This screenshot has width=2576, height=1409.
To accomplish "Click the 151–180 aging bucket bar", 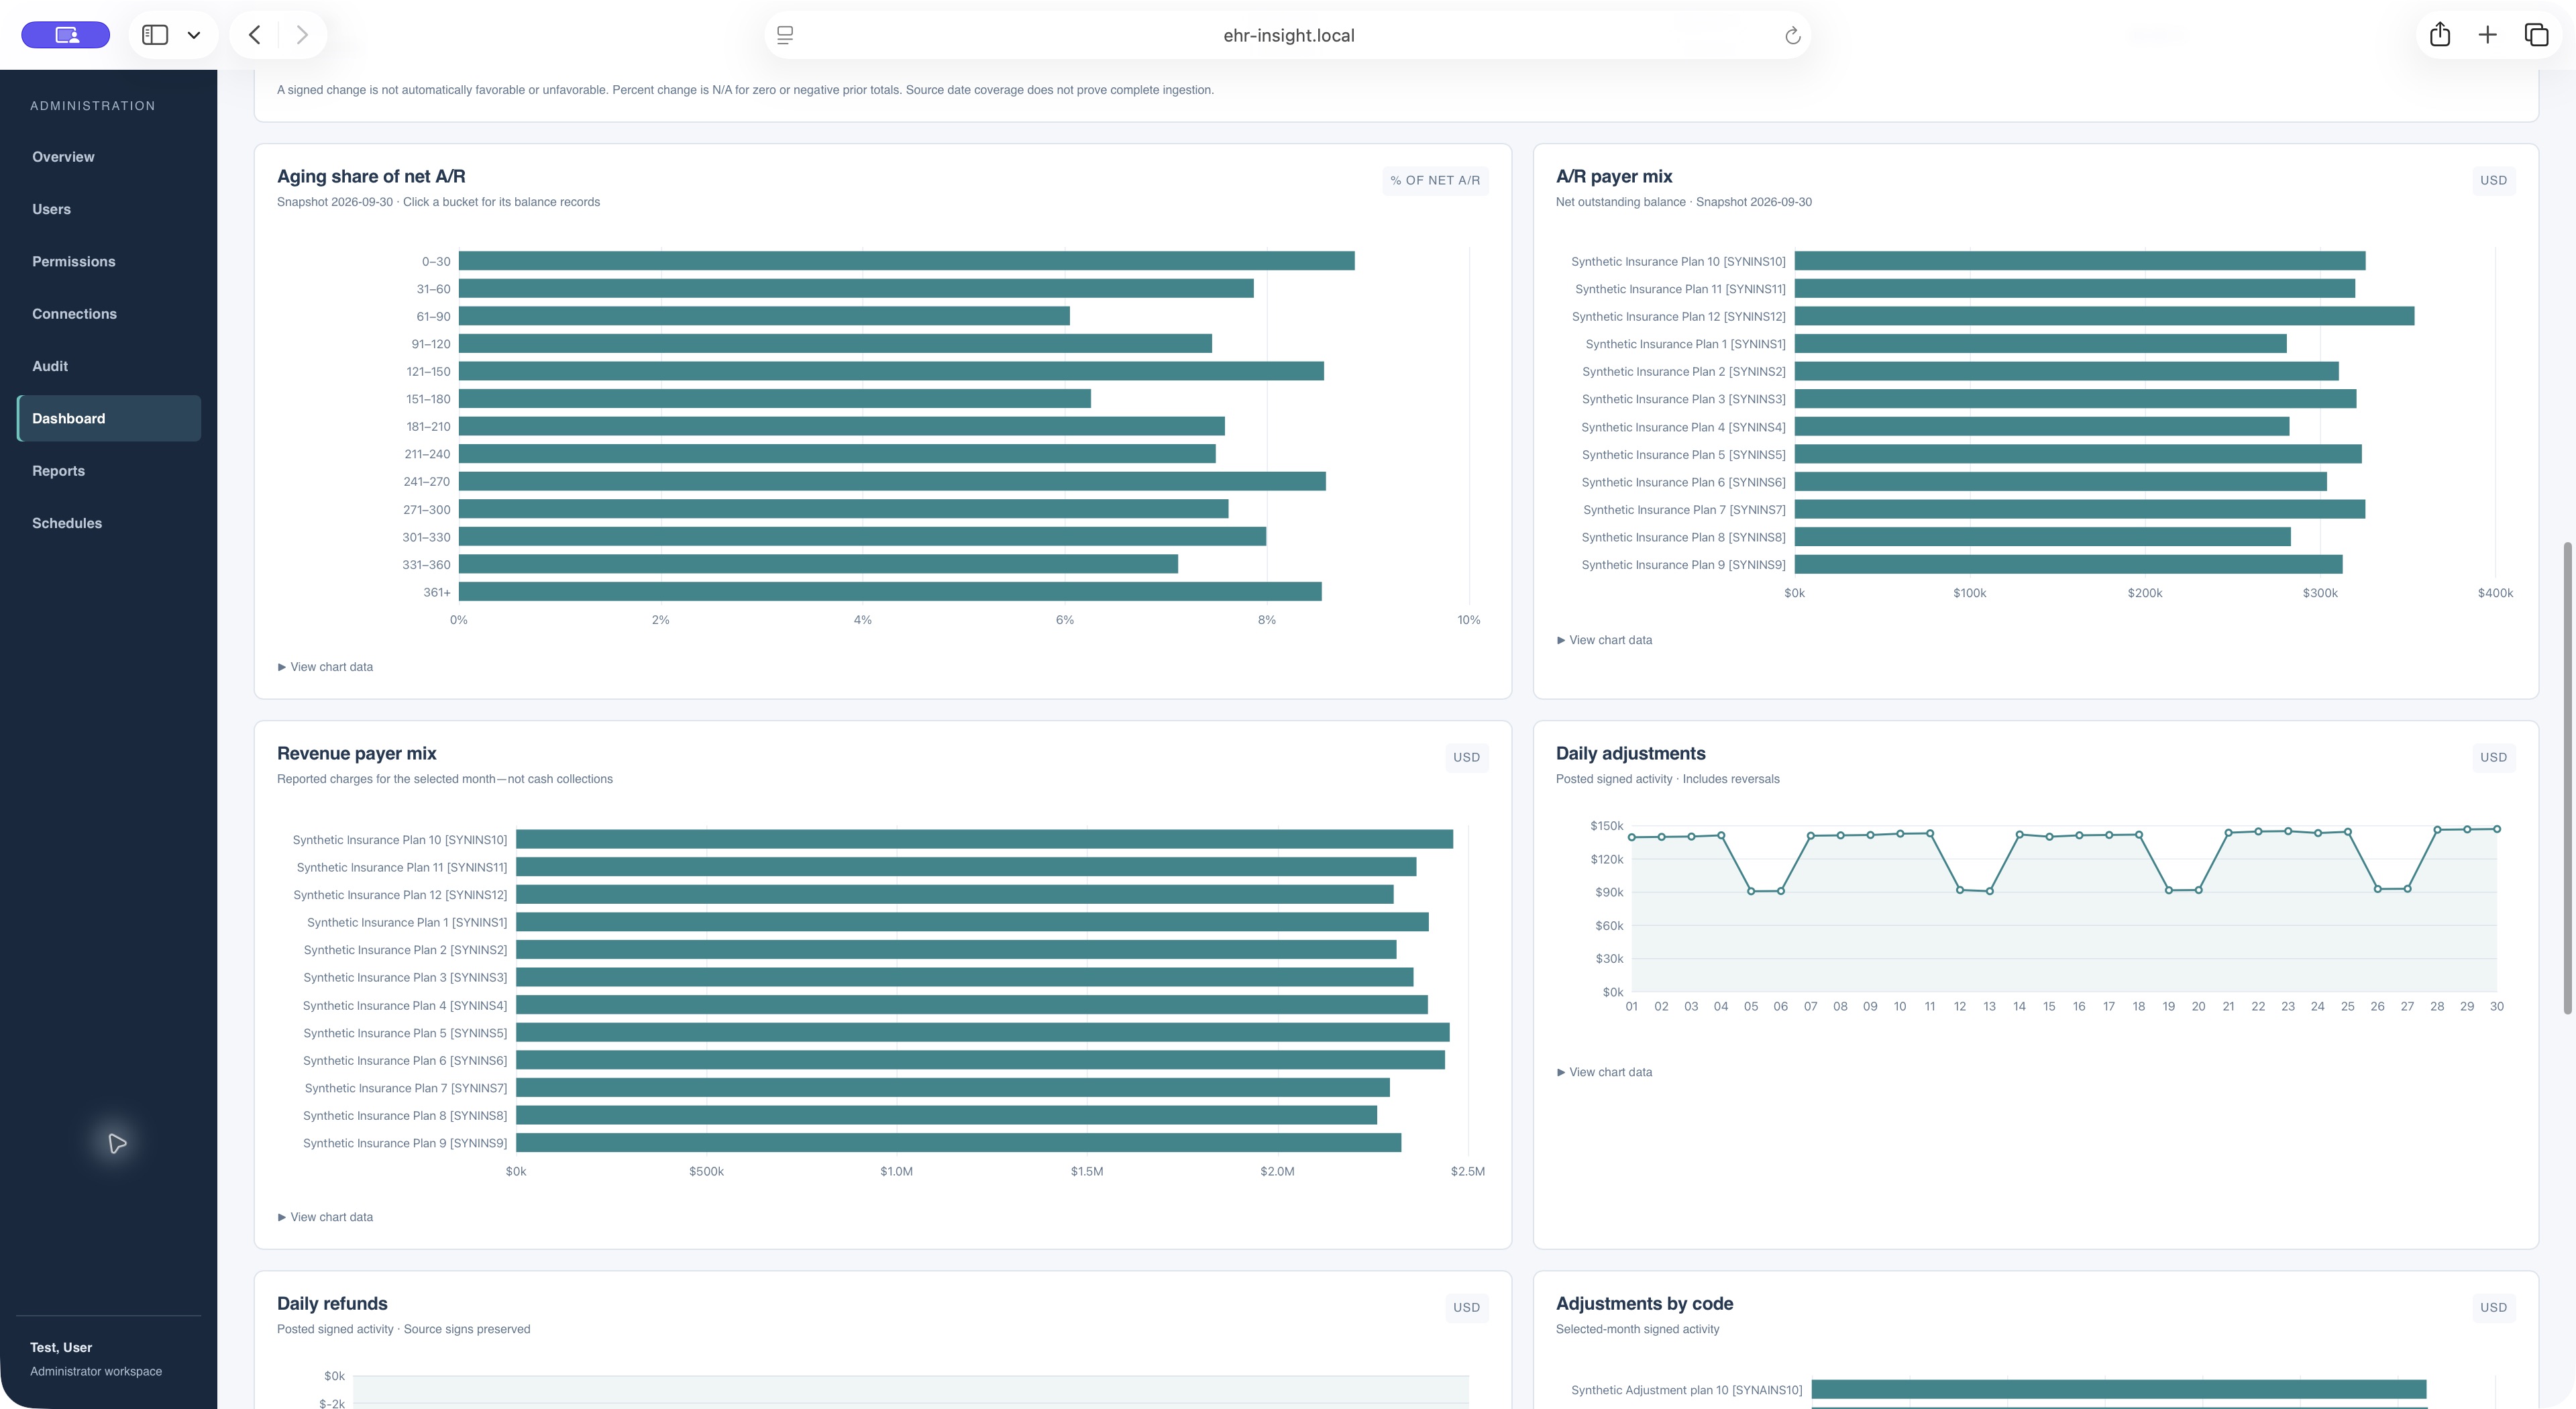I will [774, 399].
